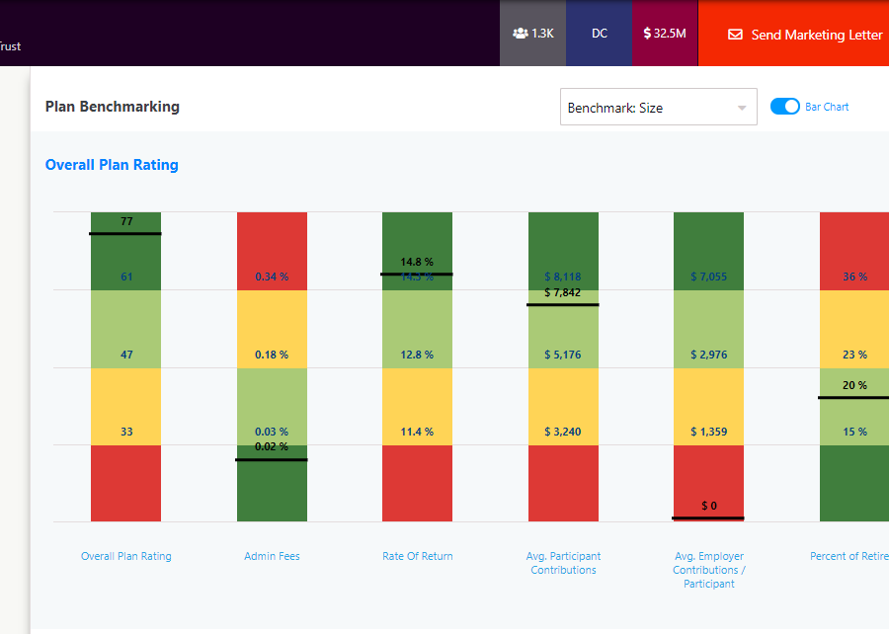
Task: Click the $ 0 marker on employer contributions
Action: [708, 516]
